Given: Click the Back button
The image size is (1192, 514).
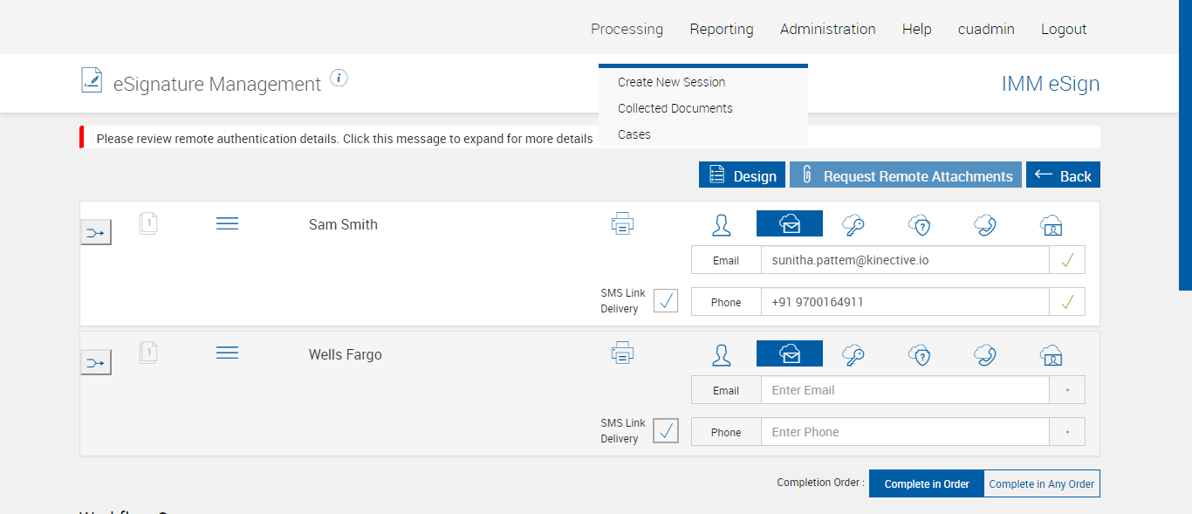Looking at the screenshot, I should click(x=1062, y=175).
